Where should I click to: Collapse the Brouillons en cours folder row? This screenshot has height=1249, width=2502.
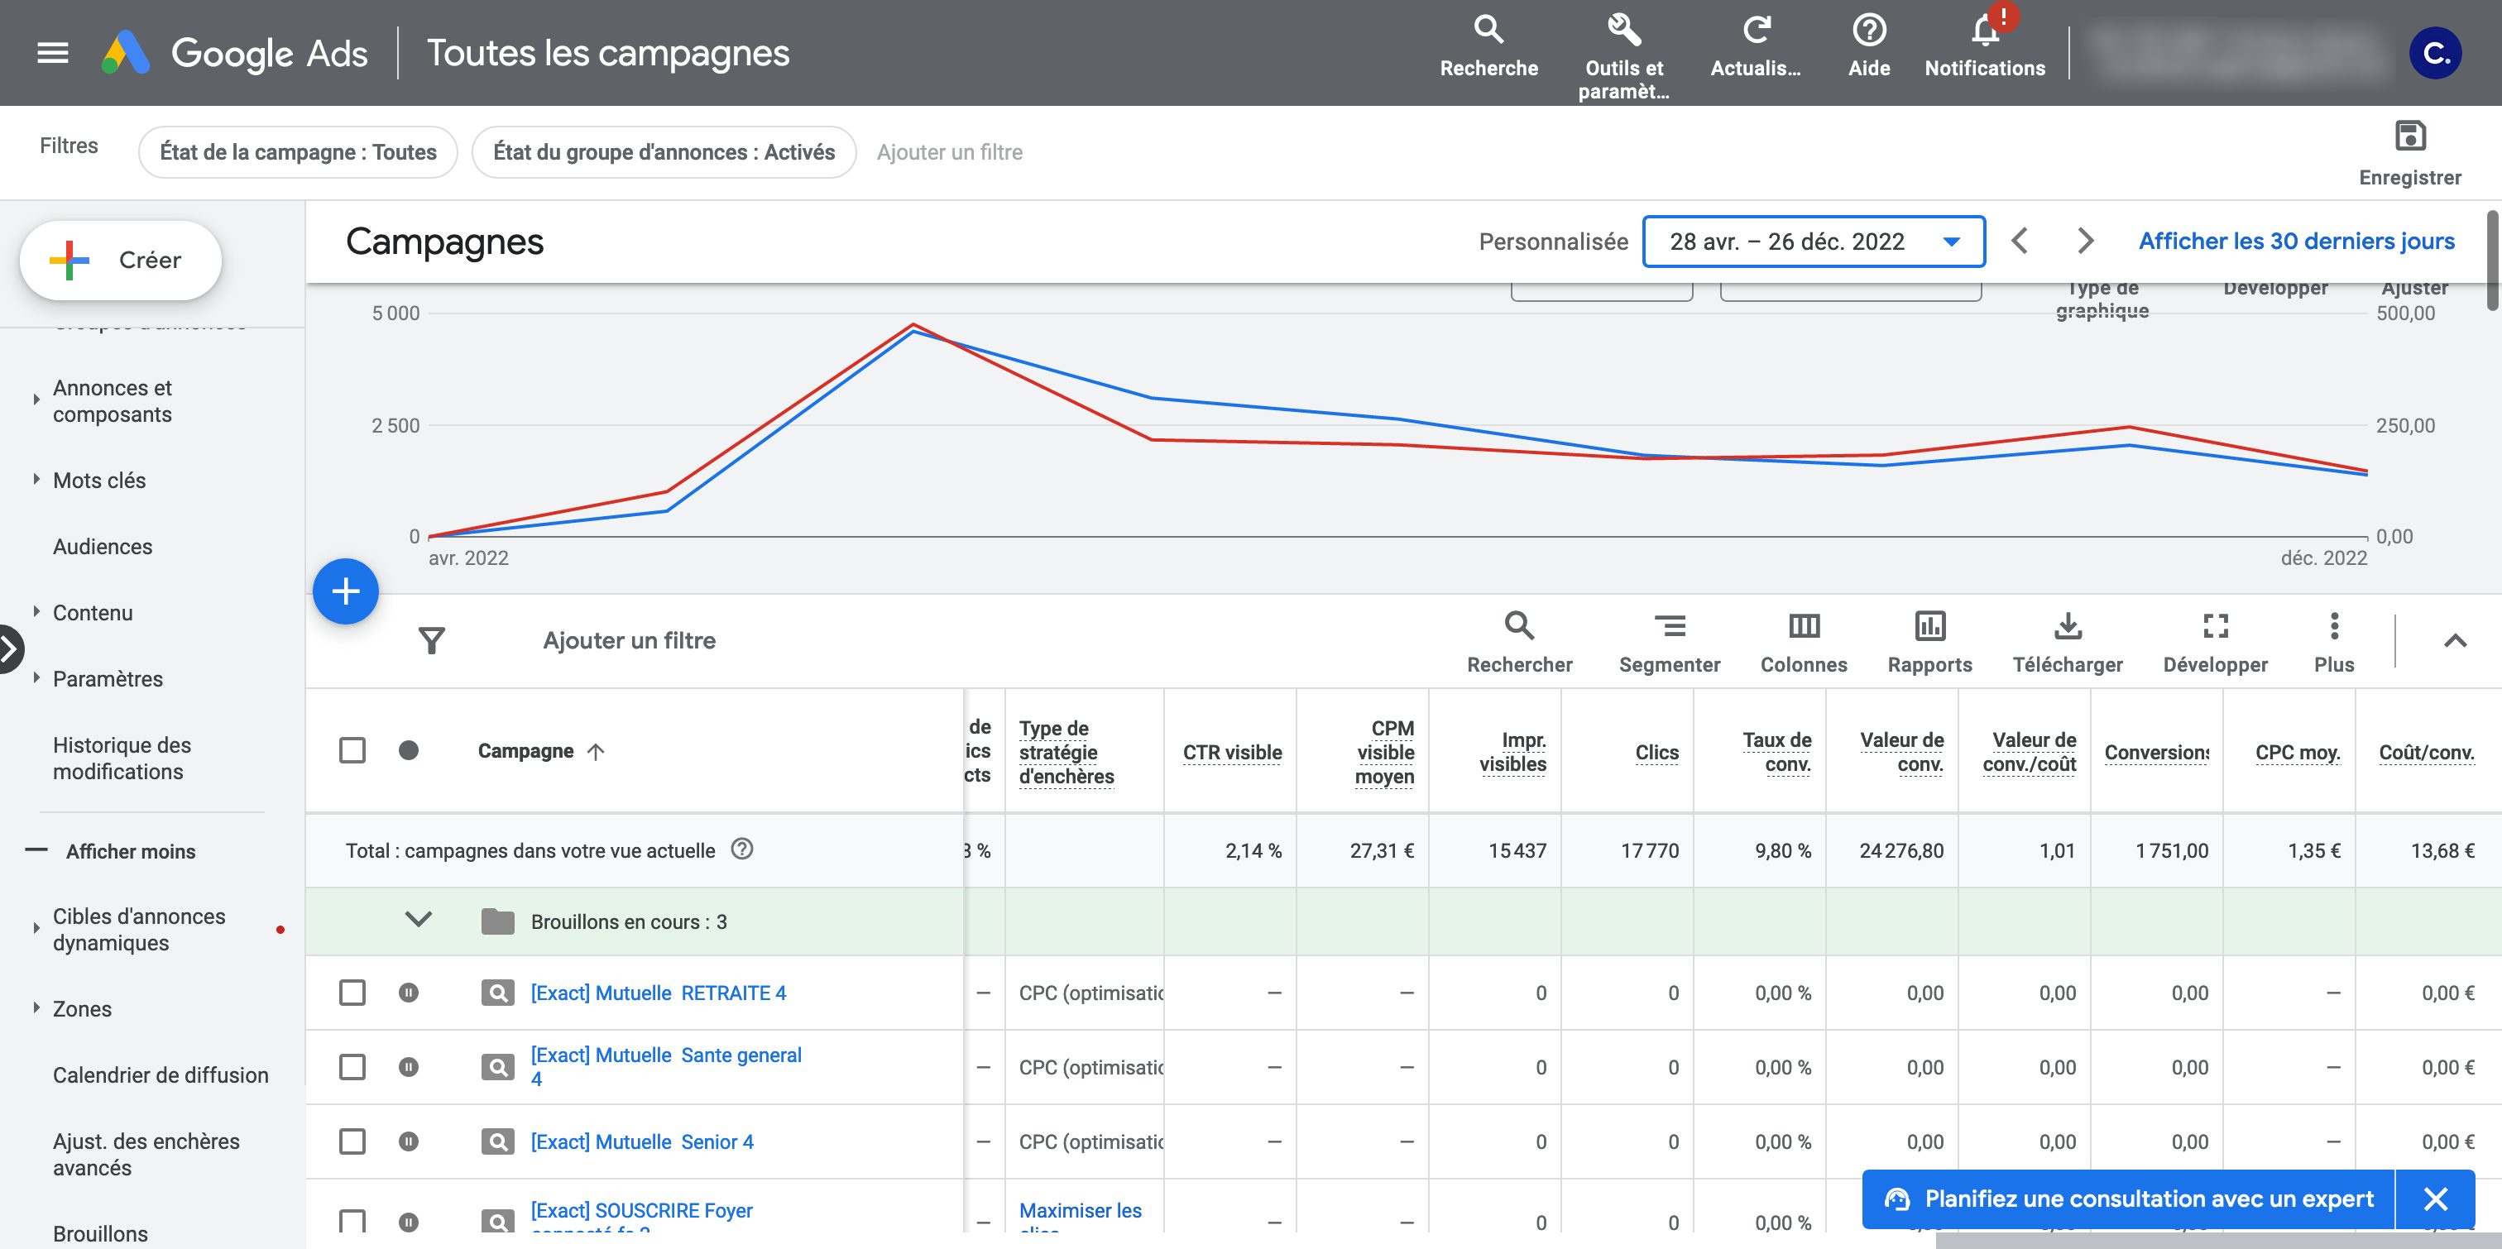pos(418,920)
